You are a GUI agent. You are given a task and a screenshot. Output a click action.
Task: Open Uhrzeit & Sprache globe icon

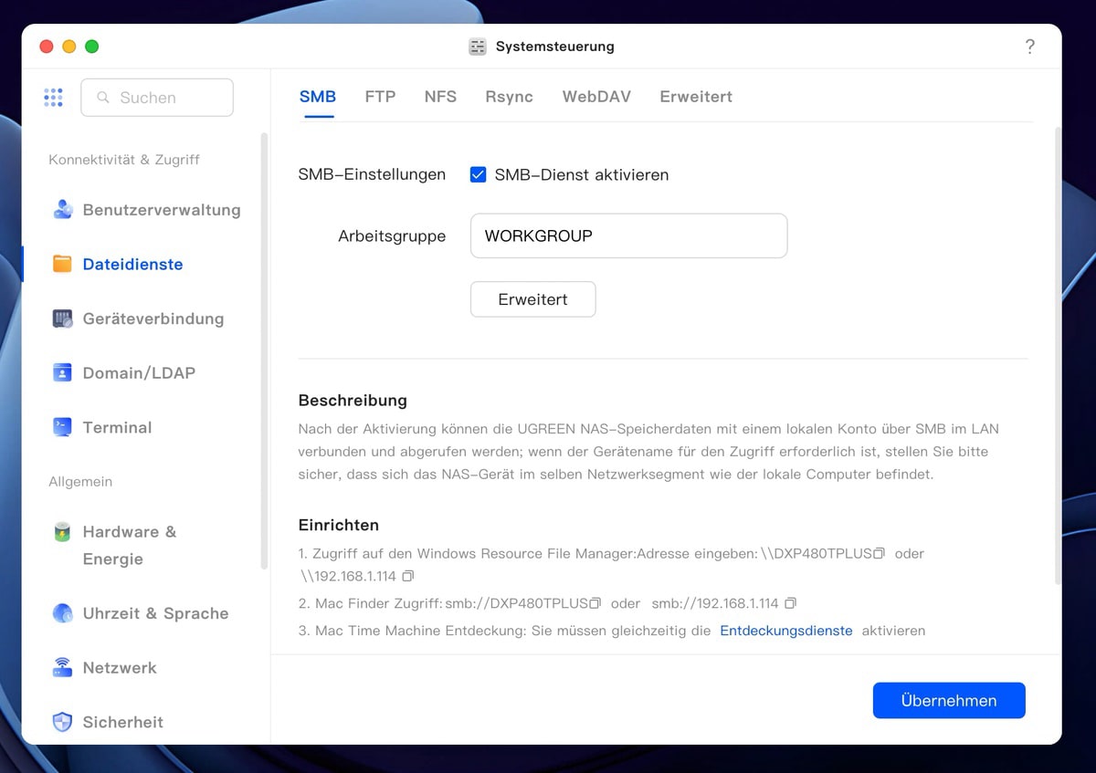tap(62, 613)
